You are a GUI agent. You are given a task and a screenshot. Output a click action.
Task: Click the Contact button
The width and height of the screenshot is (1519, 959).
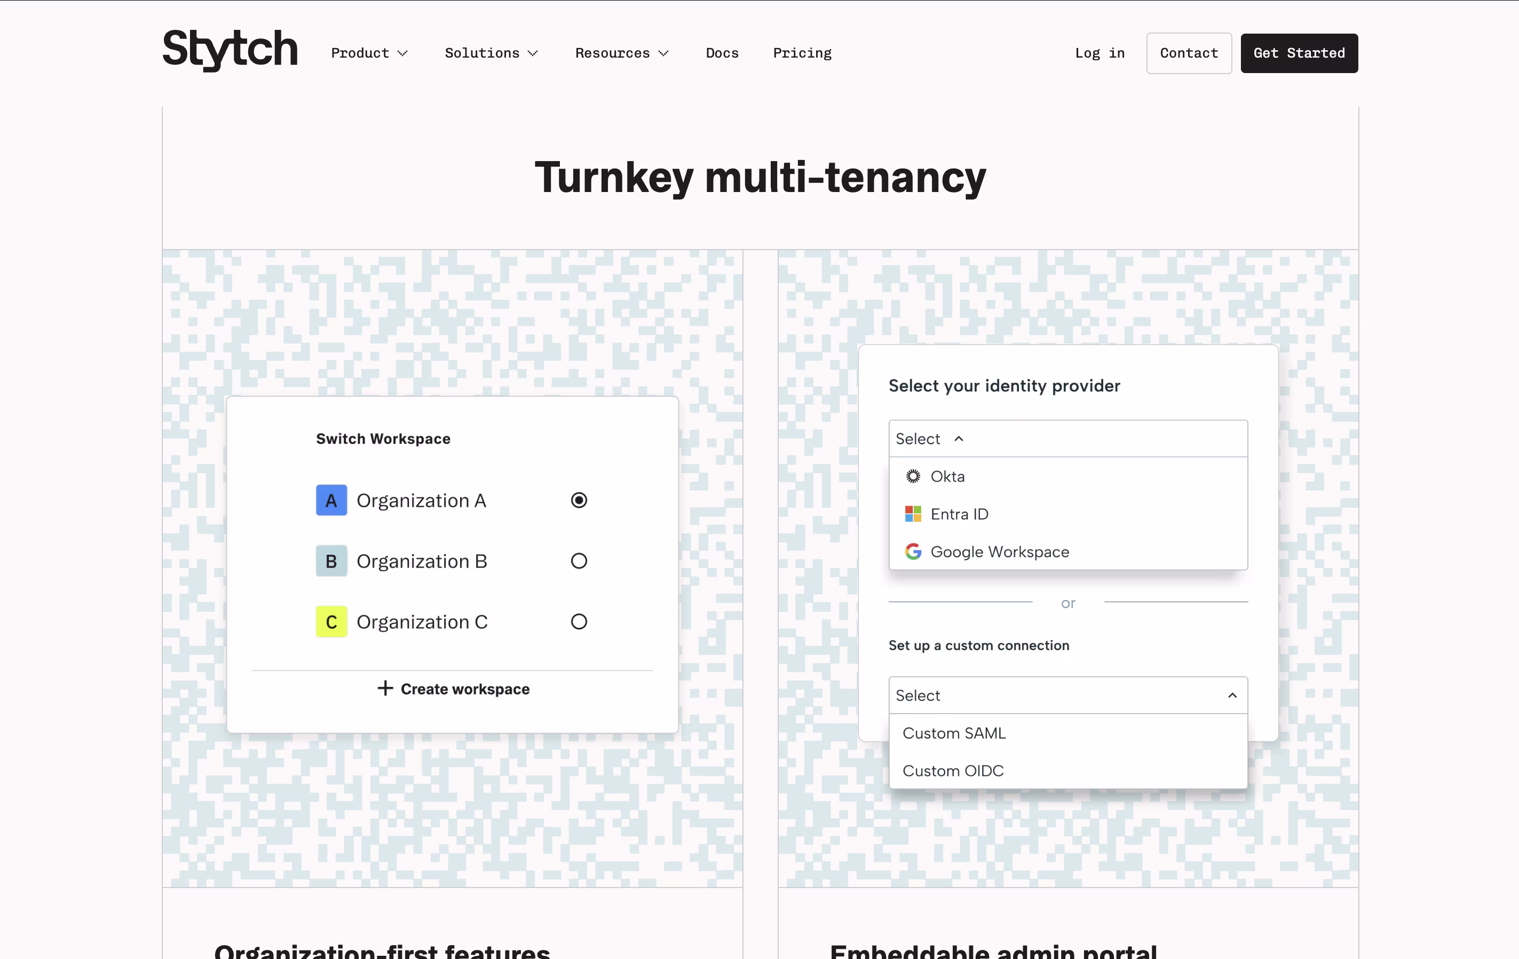point(1189,53)
